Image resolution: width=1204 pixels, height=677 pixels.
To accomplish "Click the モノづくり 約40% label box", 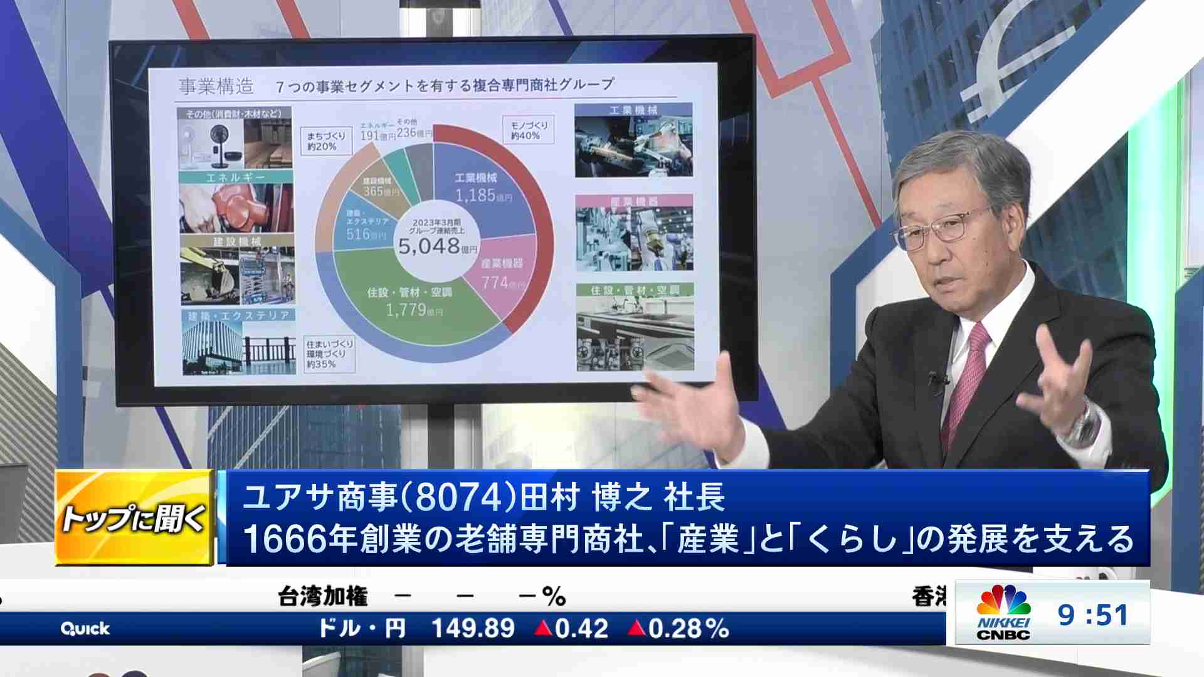I will (x=529, y=130).
